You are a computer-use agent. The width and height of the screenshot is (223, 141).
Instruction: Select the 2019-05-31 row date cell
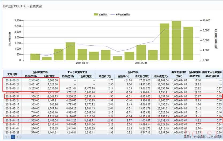point(13,96)
